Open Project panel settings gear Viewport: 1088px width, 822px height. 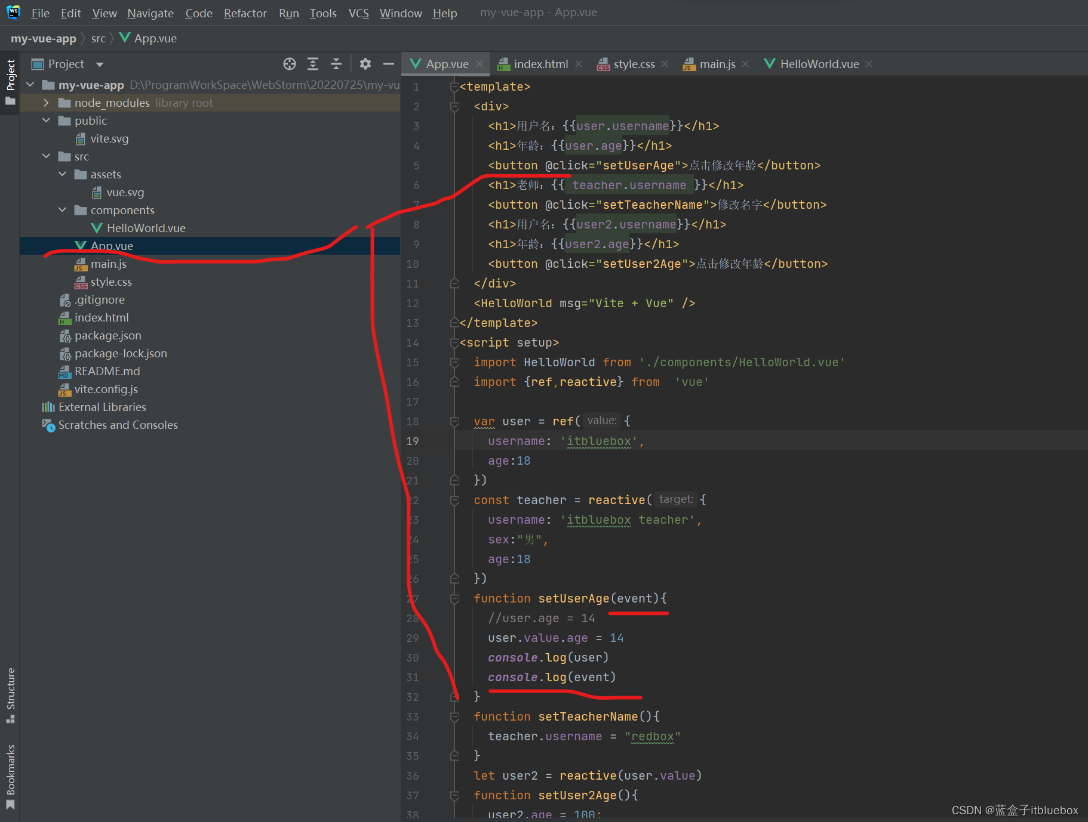point(365,64)
